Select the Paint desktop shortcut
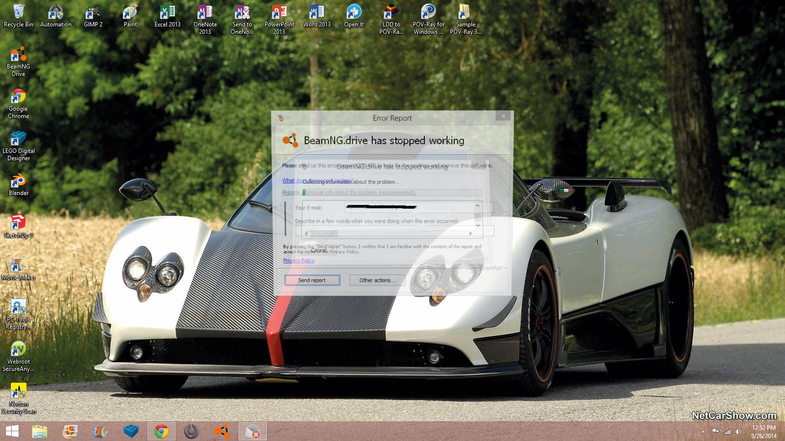 [130, 16]
